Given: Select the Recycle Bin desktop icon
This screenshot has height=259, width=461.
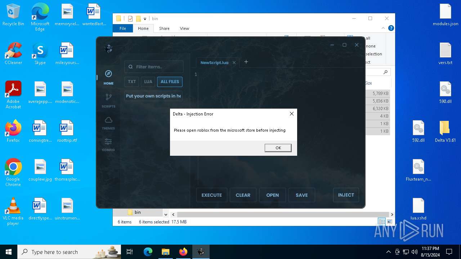Looking at the screenshot, I should click(13, 15).
